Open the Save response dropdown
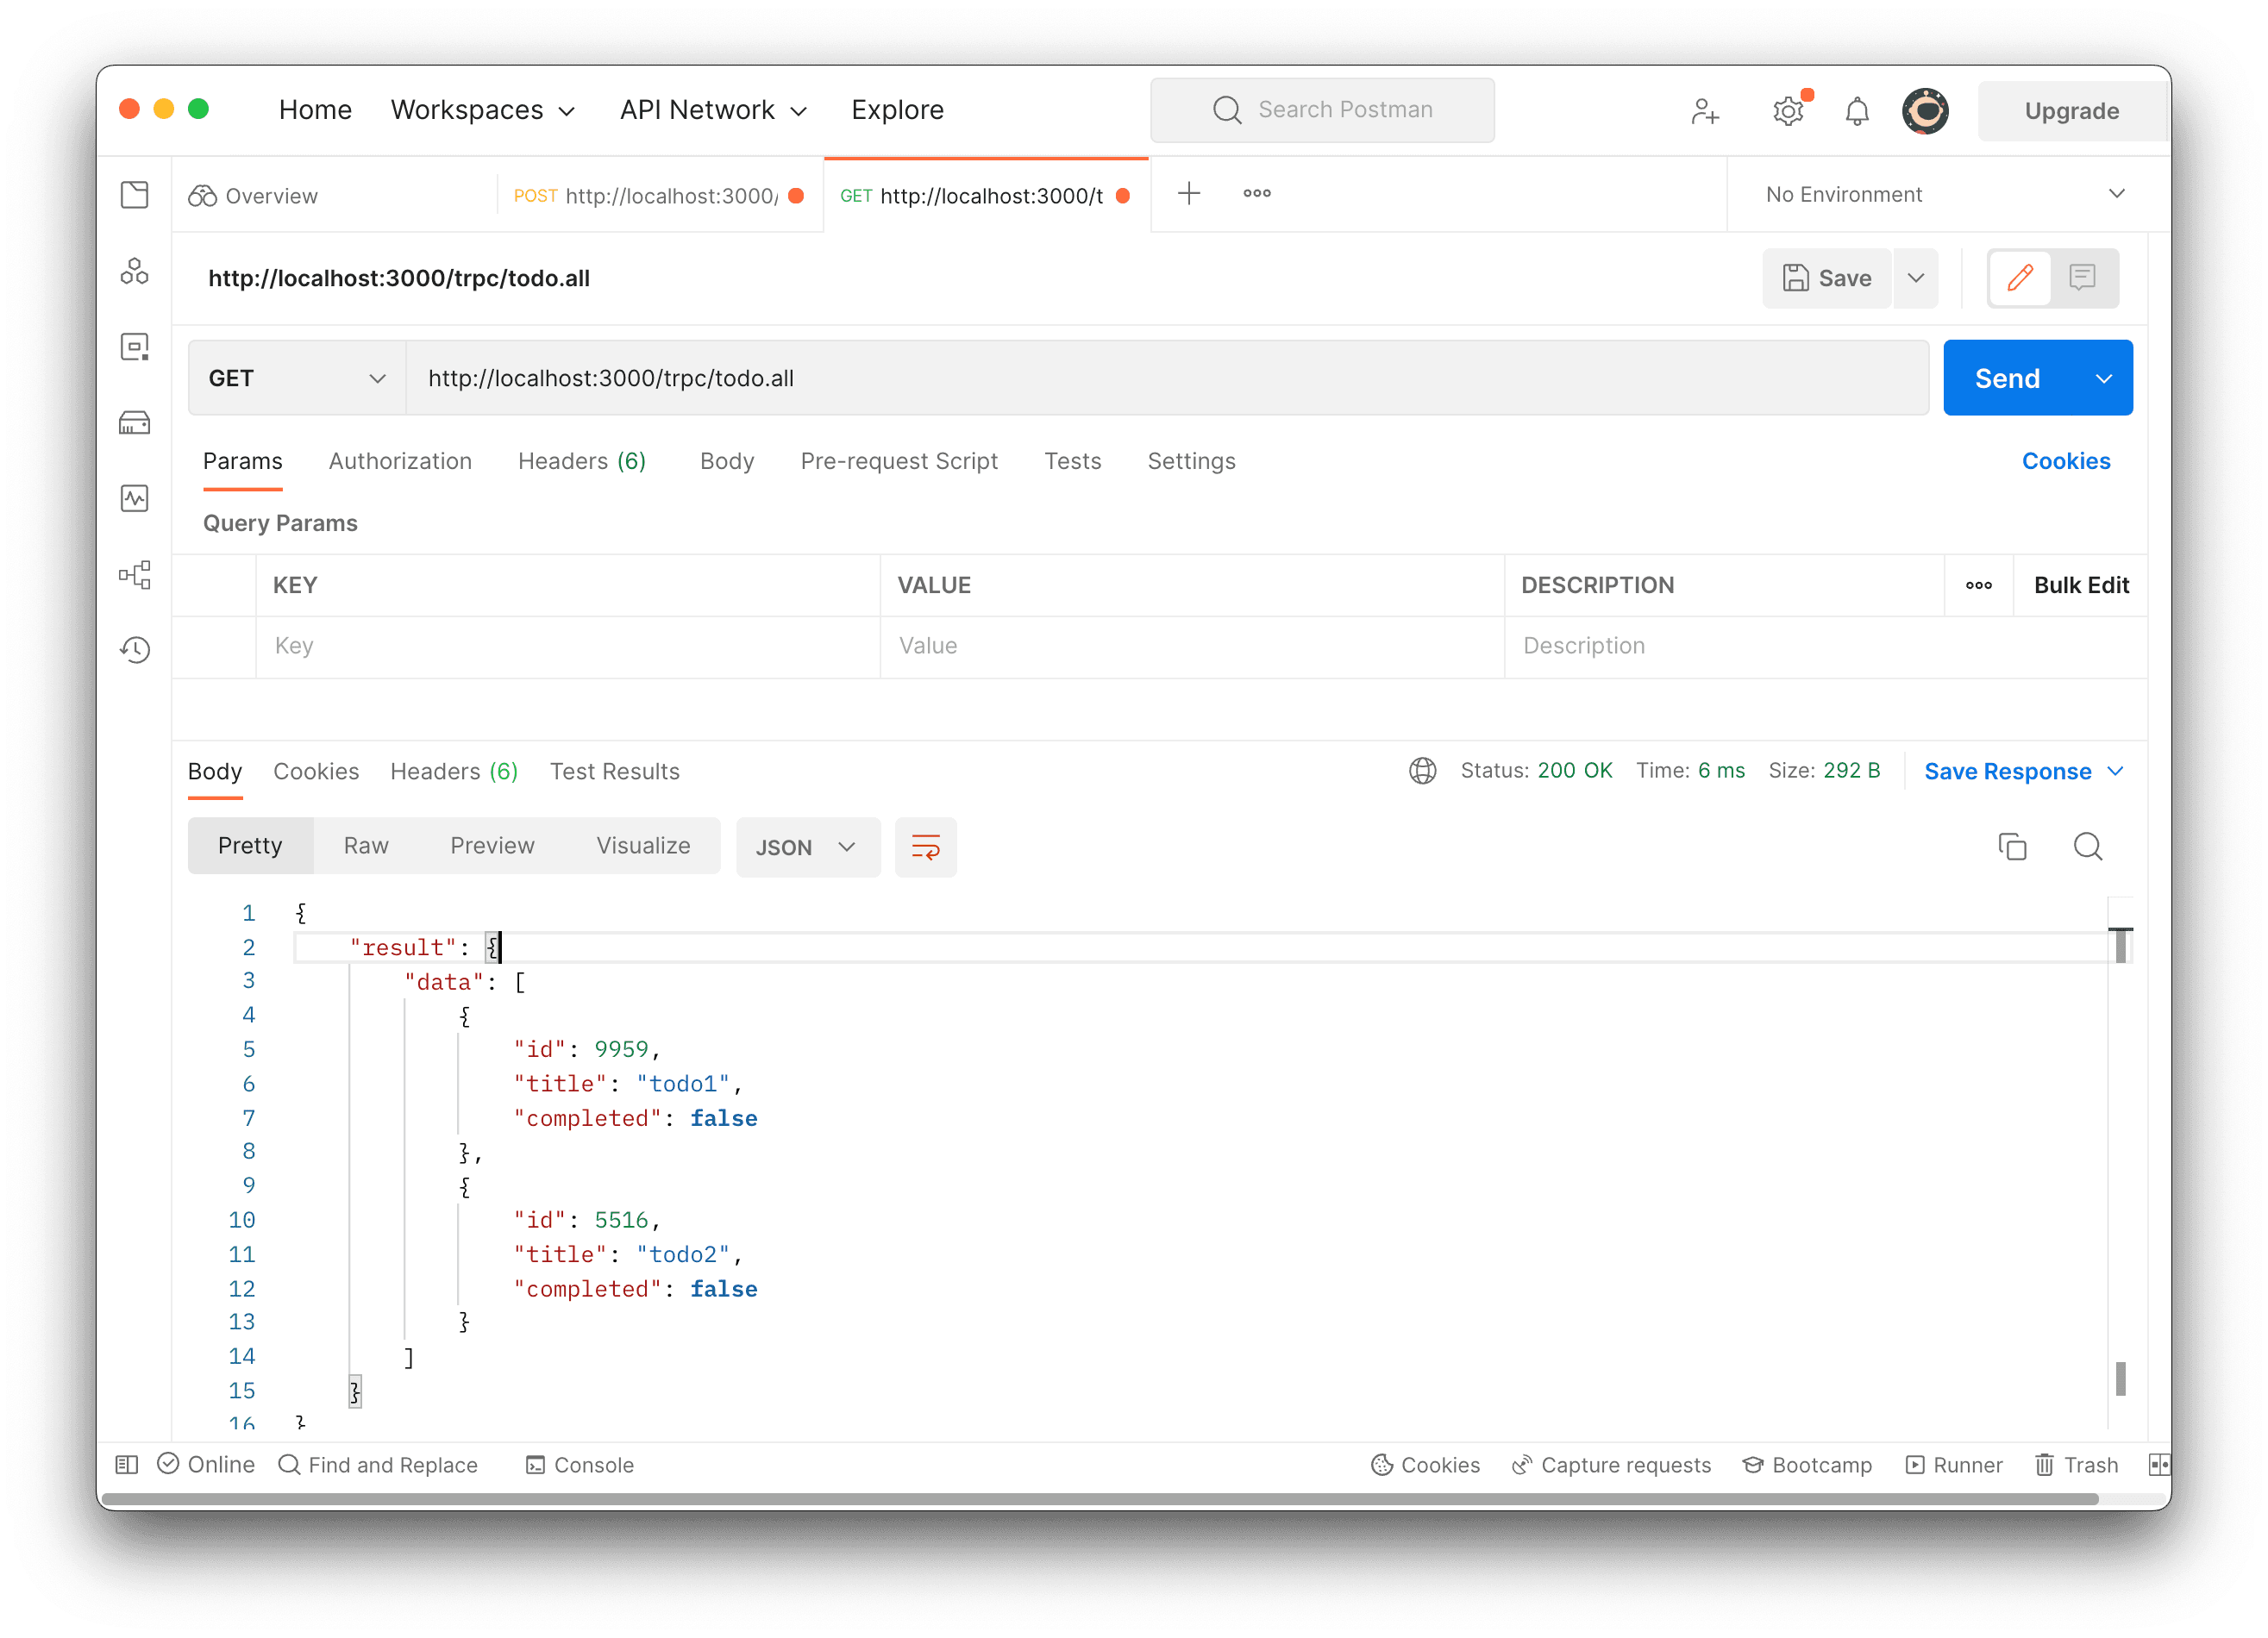This screenshot has height=1638, width=2268. 2113,772
